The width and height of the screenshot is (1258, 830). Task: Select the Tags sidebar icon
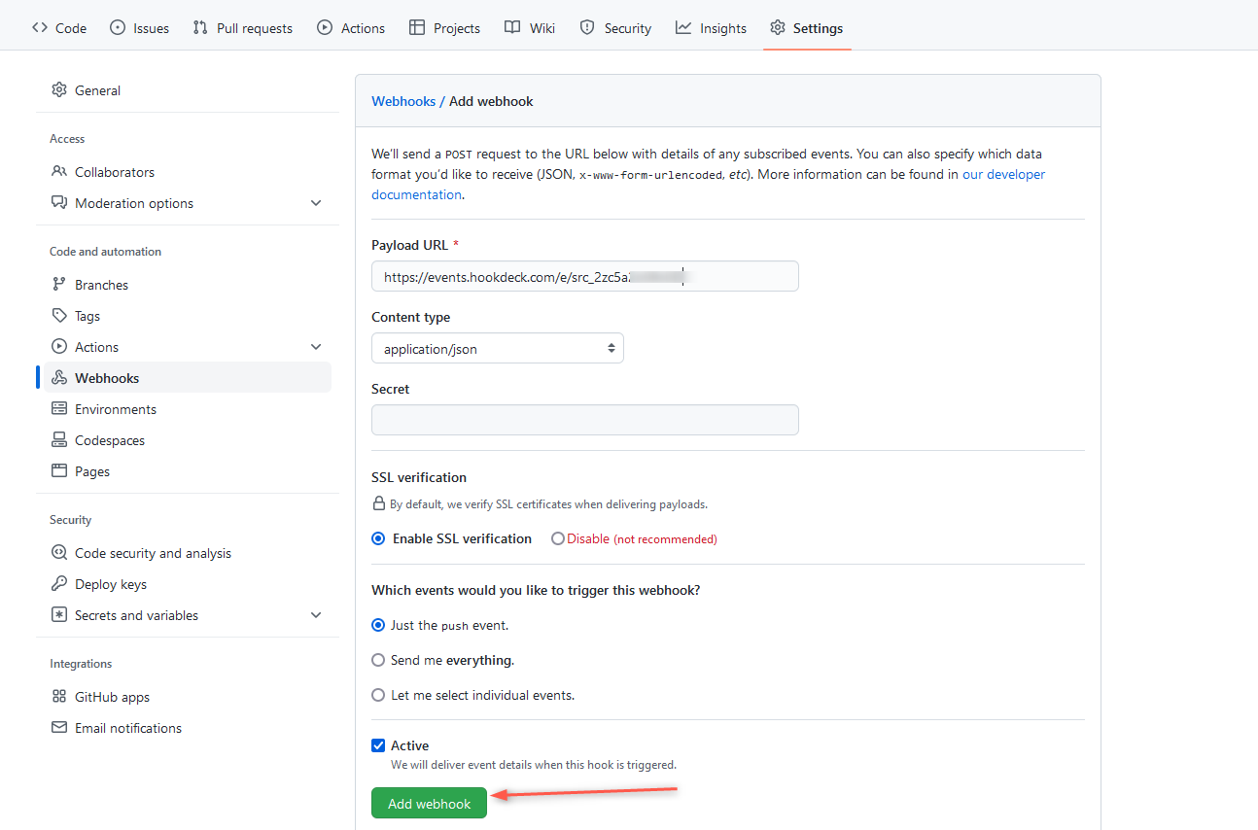60,315
